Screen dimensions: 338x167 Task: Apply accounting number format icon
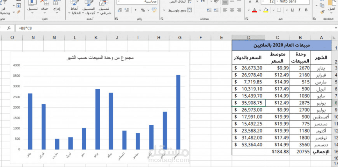click(154, 10)
